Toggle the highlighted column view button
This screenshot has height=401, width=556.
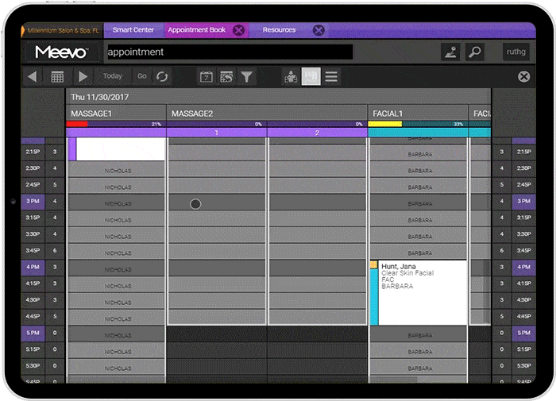point(311,76)
